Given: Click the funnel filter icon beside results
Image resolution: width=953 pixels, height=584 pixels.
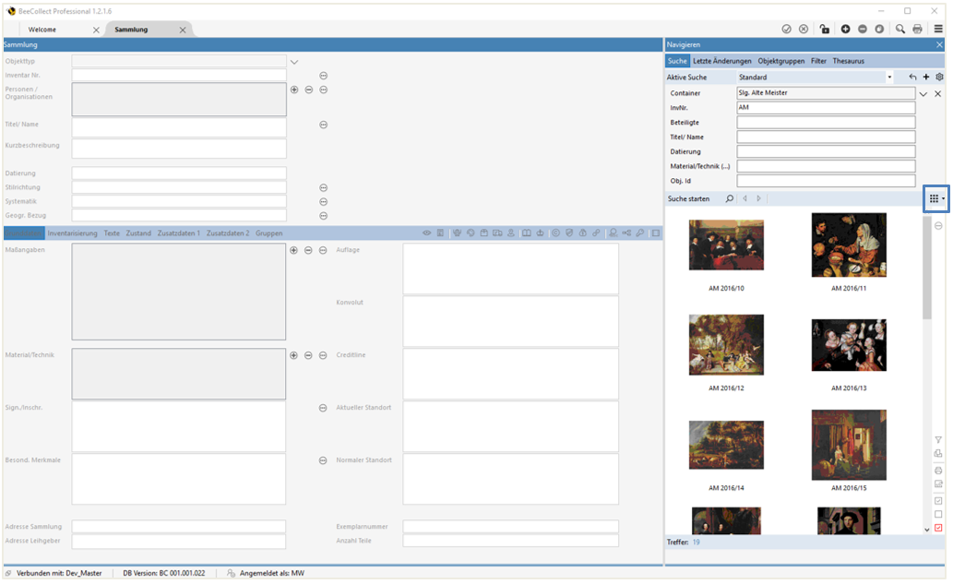Looking at the screenshot, I should pyautogui.click(x=938, y=440).
